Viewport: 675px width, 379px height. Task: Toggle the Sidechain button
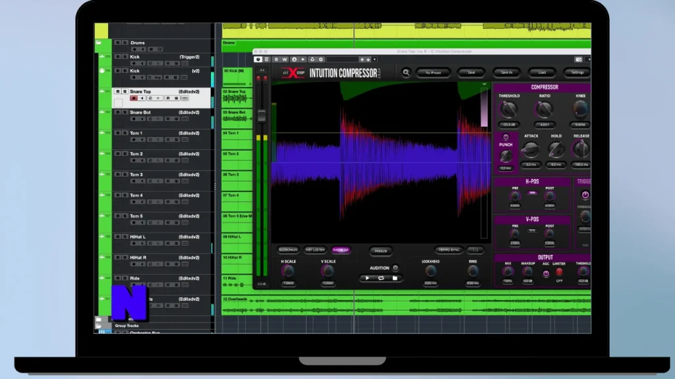click(288, 249)
